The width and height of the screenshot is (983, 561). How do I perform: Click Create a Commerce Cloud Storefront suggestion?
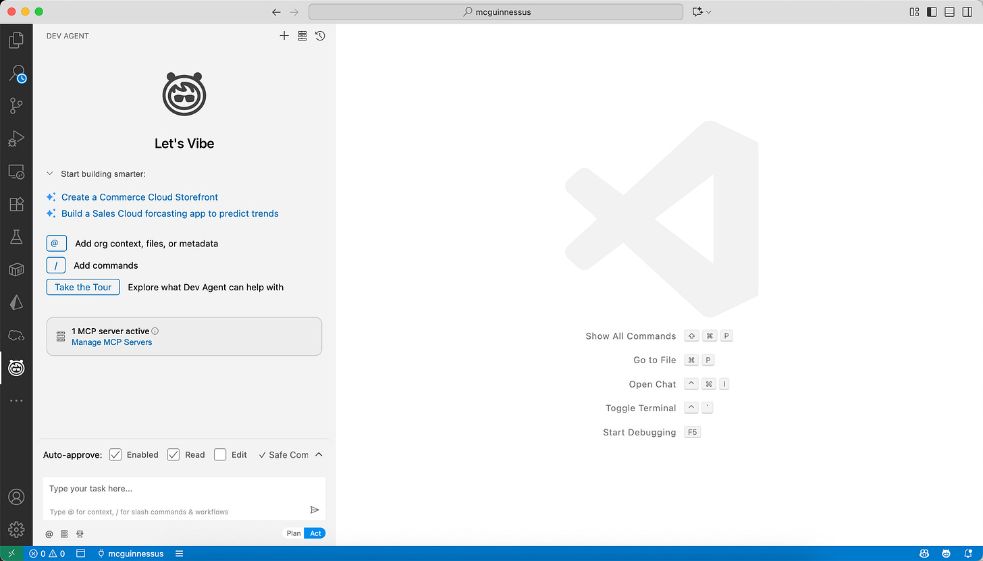click(x=140, y=197)
